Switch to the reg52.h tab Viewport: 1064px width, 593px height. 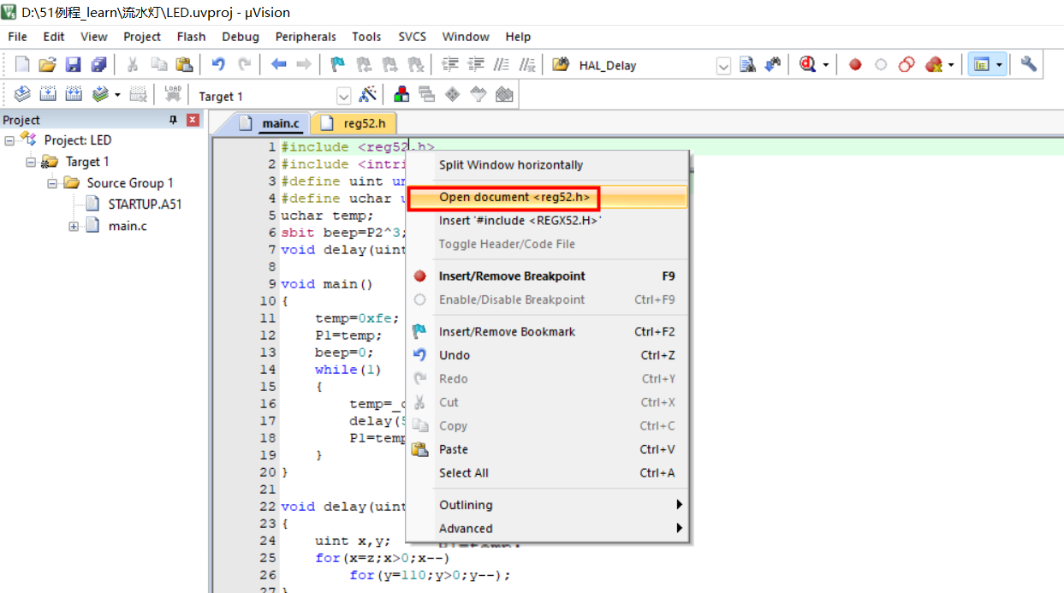pyautogui.click(x=364, y=123)
